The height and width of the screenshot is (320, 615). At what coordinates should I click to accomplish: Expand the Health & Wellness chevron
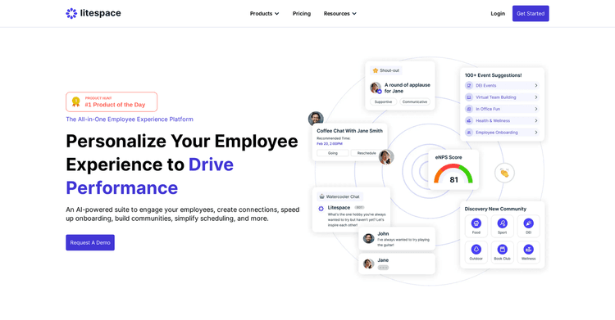coord(535,120)
